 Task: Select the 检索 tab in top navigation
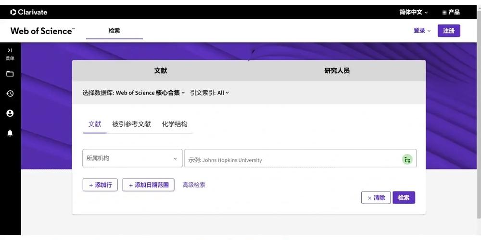click(114, 31)
